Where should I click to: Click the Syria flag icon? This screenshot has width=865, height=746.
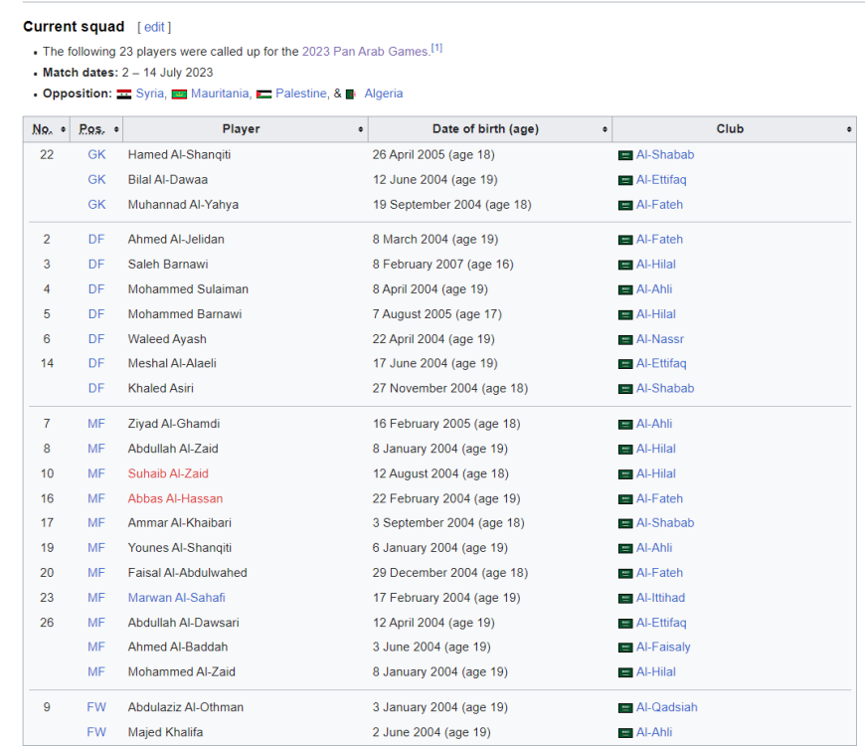(x=124, y=94)
